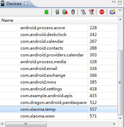Select com.dragon.android.pandaspace process
The width and height of the screenshot is (124, 127).
point(53,103)
